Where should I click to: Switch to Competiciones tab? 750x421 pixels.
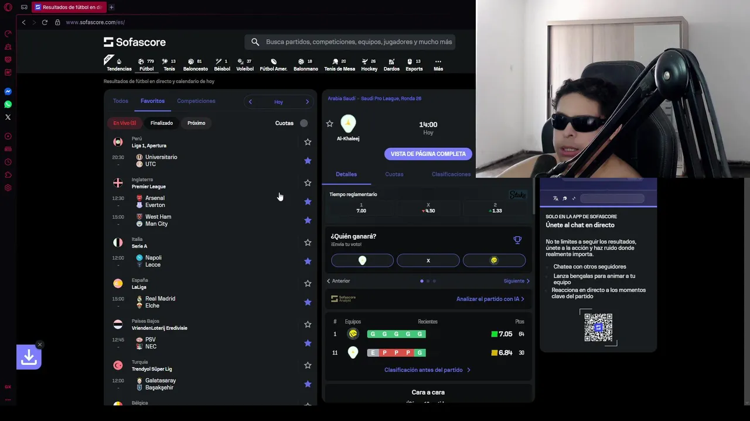tap(196, 101)
